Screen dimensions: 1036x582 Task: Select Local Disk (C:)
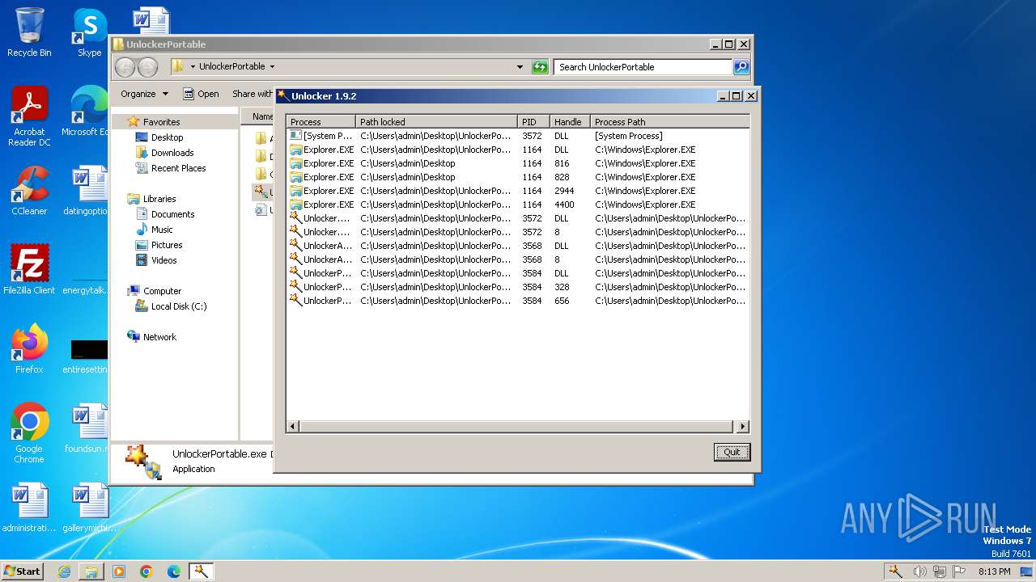pyautogui.click(x=178, y=306)
